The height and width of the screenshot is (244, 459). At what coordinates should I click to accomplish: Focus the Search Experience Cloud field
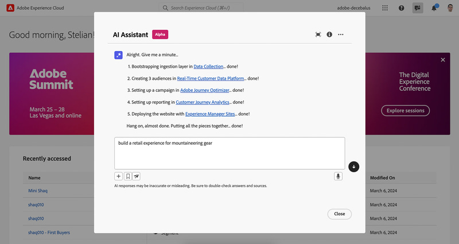pos(201,8)
